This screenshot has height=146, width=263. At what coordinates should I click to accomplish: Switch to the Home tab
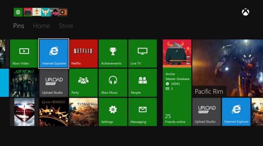click(x=41, y=26)
